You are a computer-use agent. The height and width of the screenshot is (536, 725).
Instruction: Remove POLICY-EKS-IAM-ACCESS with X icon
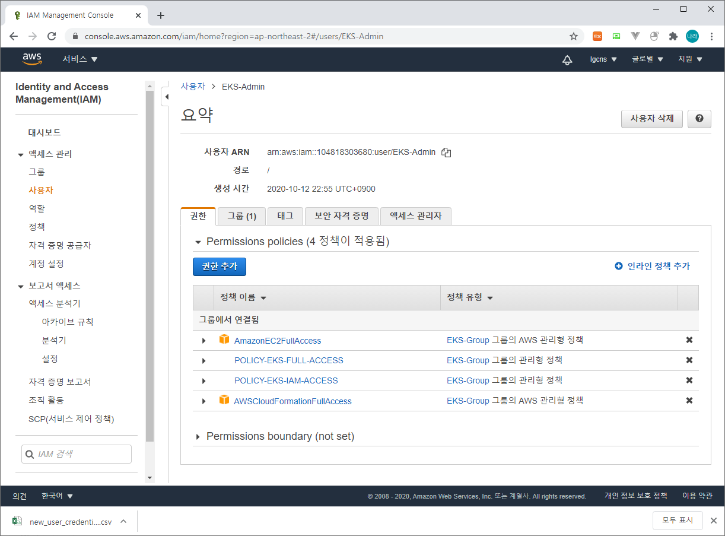point(689,380)
